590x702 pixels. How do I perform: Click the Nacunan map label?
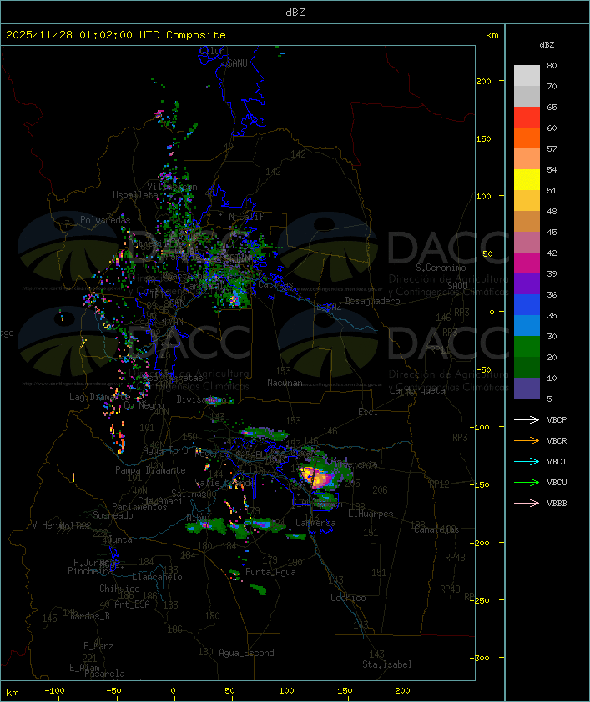[285, 383]
